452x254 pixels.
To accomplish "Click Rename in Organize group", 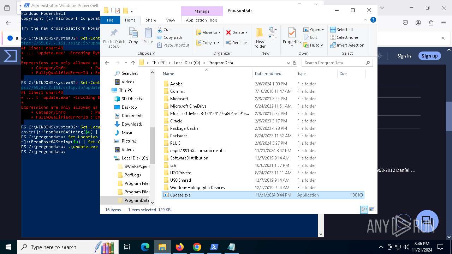I will pyautogui.click(x=236, y=43).
